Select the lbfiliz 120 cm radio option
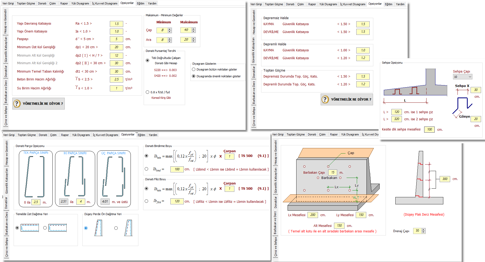Viewport: 485px width, 262px height. pyautogui.click(x=147, y=201)
